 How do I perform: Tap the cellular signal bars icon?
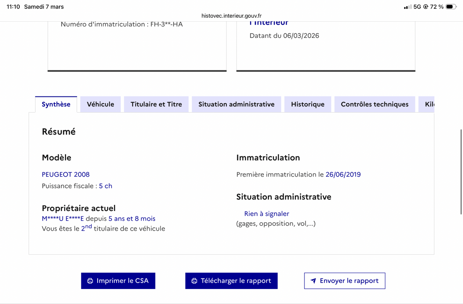pos(407,7)
